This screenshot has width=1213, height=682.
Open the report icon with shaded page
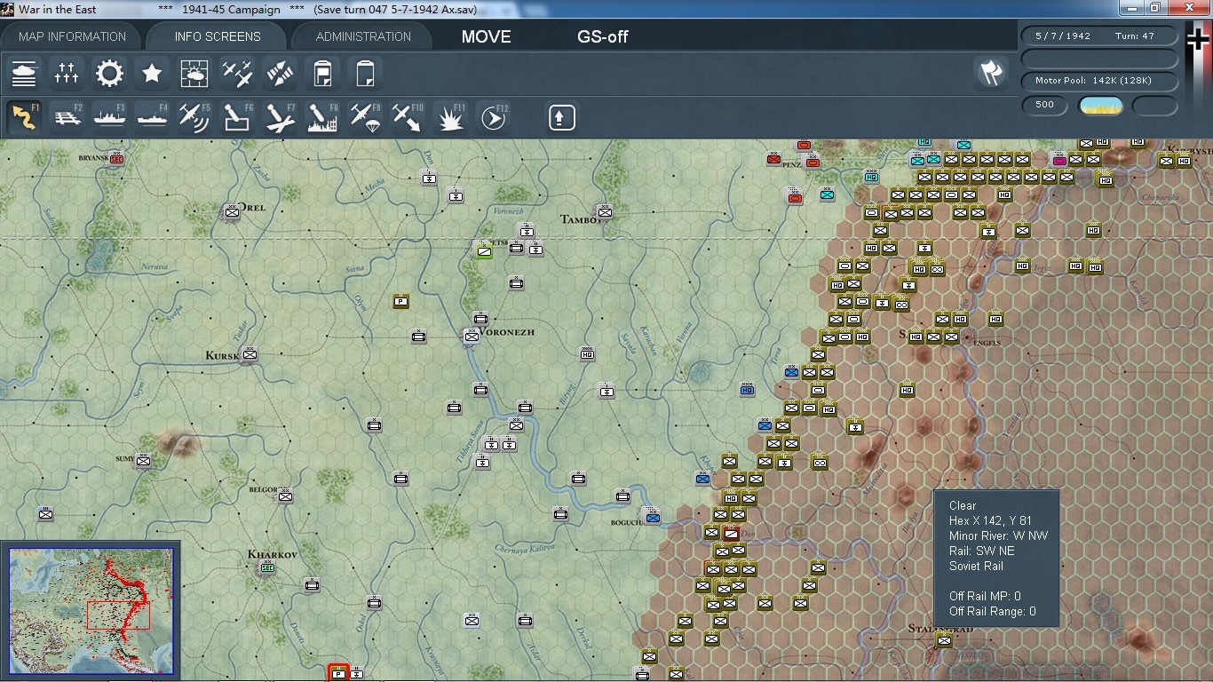click(322, 74)
